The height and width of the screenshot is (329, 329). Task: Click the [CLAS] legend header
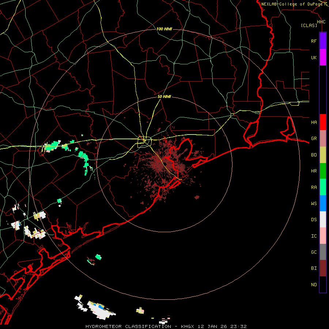pos(309,25)
